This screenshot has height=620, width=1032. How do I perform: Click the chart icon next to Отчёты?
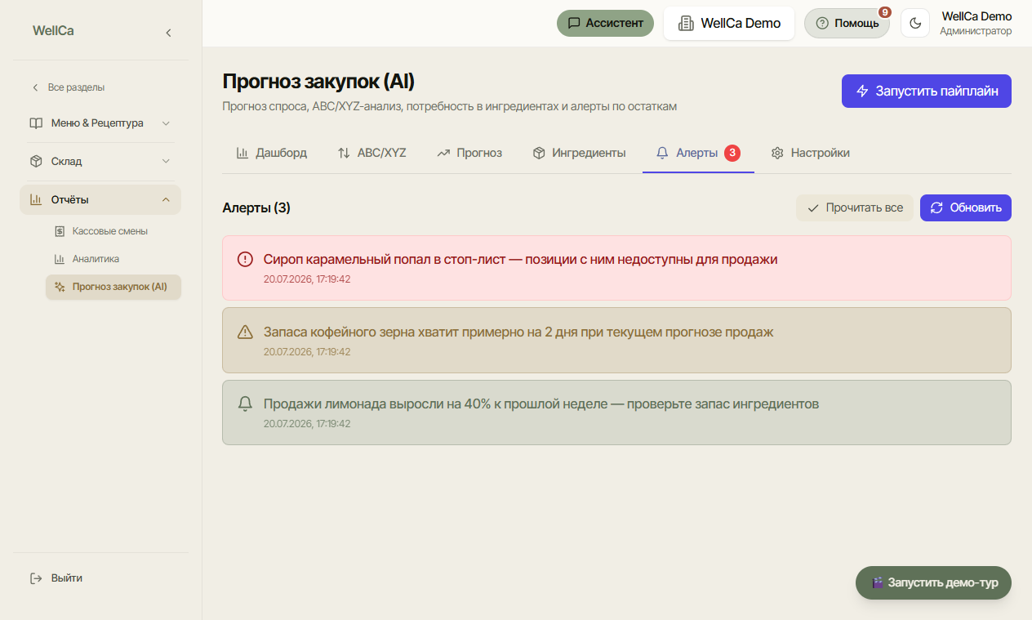point(36,199)
